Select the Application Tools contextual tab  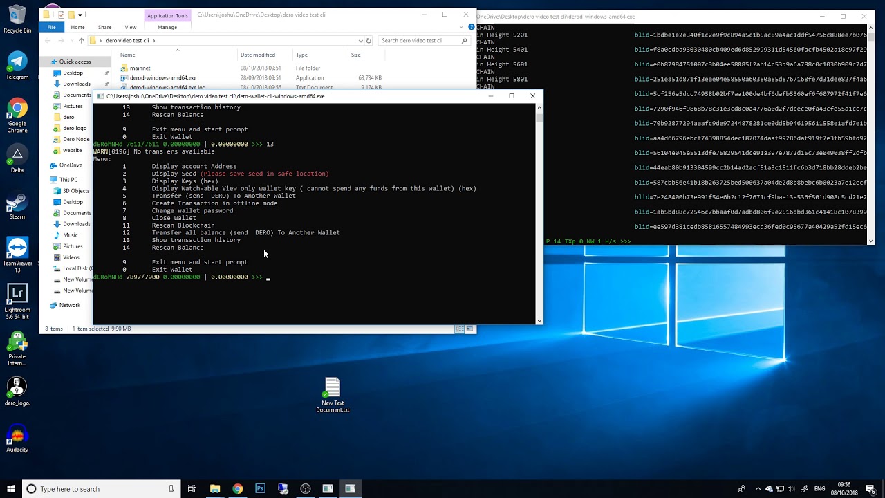pos(167,15)
